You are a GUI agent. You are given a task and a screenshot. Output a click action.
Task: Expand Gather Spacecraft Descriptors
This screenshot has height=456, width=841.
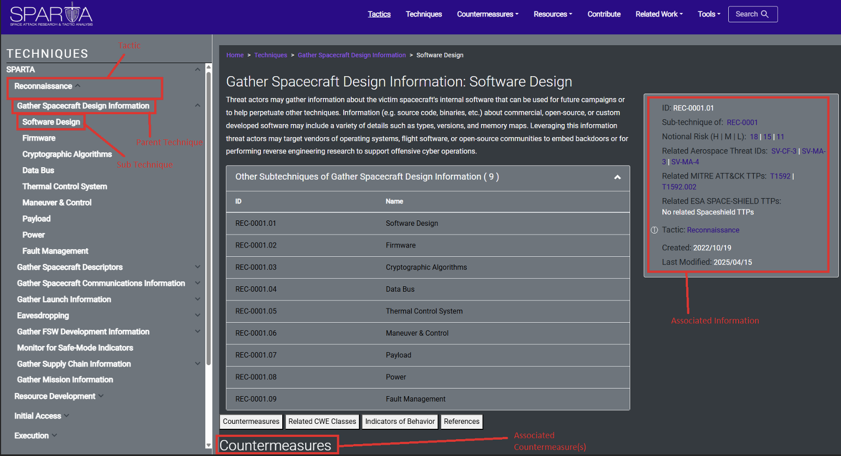pos(198,267)
